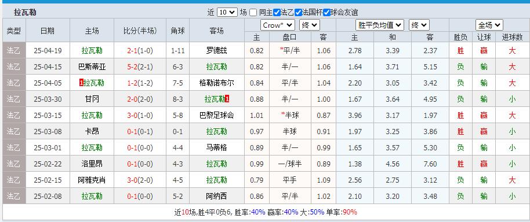Select corner count 7-5

tap(178, 83)
